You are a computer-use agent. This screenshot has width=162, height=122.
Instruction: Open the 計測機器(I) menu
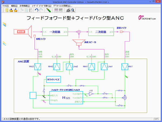[x=25, y=6]
